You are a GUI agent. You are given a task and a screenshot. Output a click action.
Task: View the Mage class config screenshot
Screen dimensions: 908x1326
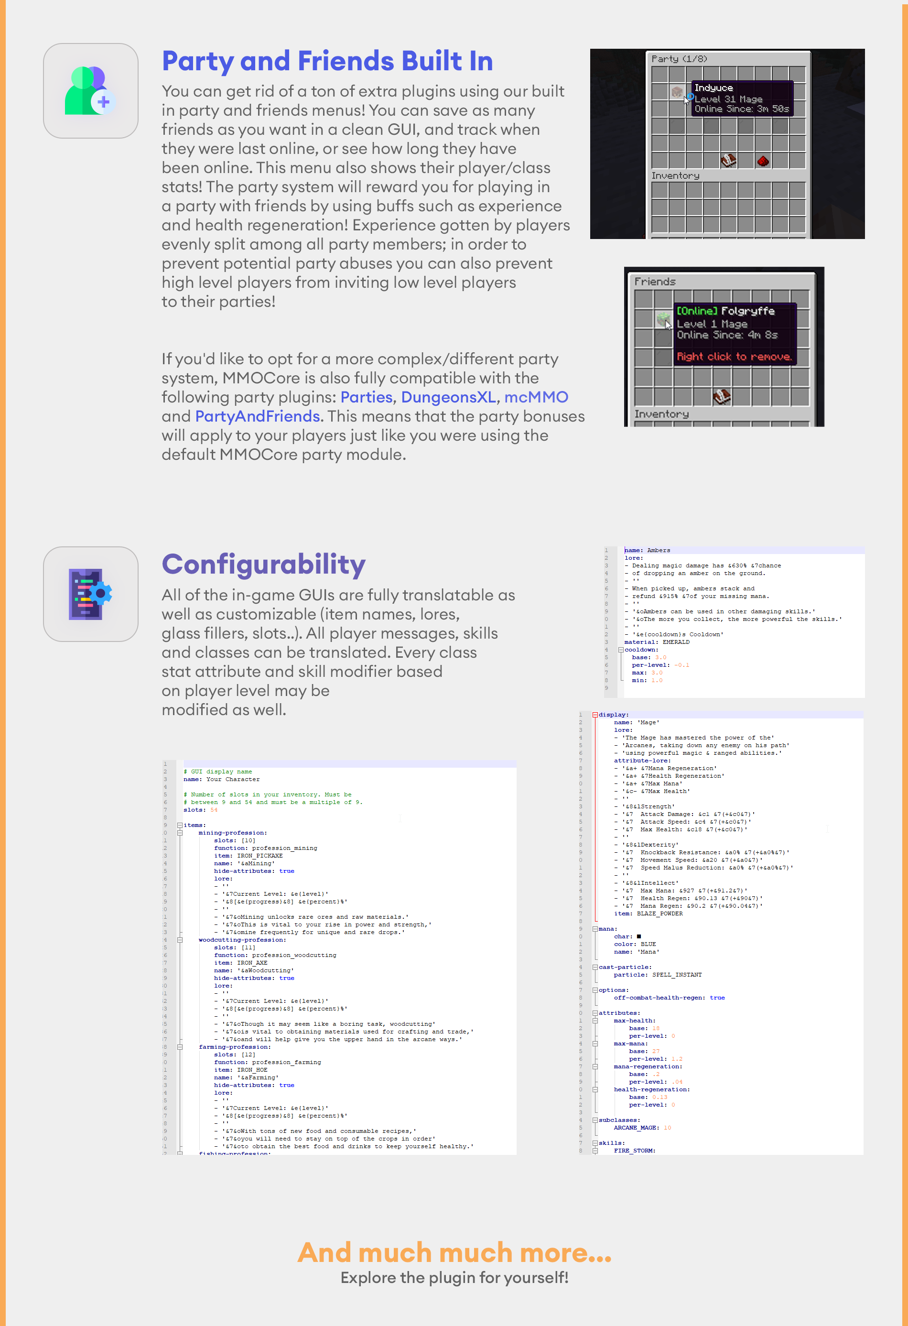721,932
